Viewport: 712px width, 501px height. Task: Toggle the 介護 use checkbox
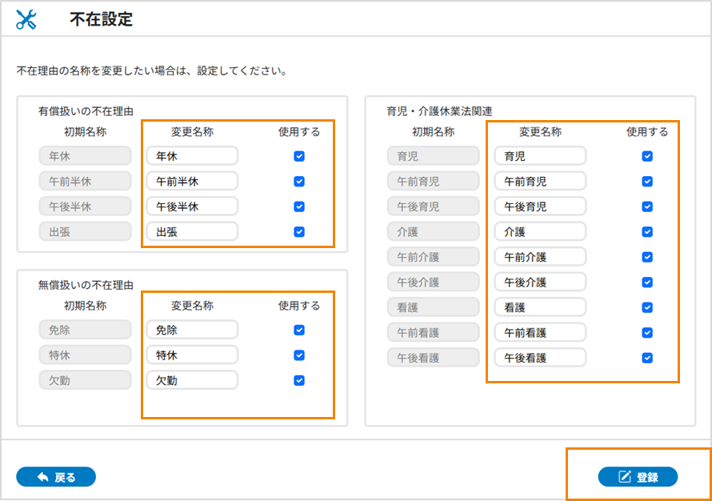(x=647, y=232)
